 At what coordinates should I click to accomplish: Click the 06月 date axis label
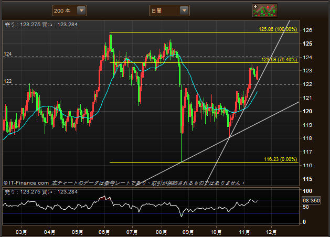(104, 232)
